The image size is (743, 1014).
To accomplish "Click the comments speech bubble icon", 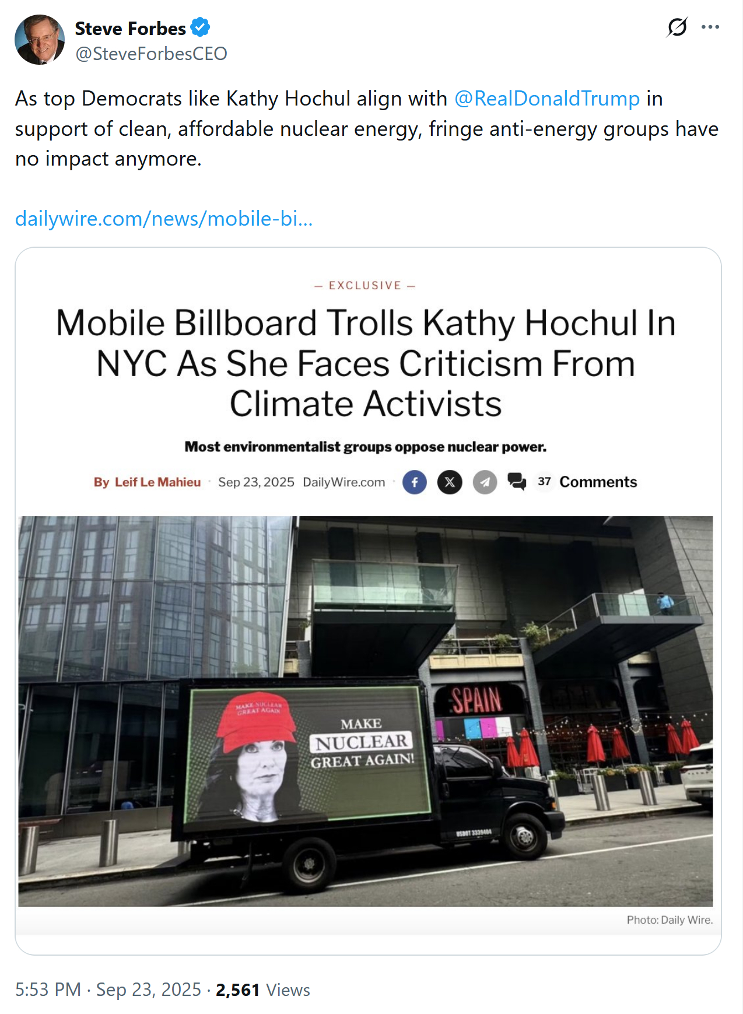I will (x=517, y=482).
